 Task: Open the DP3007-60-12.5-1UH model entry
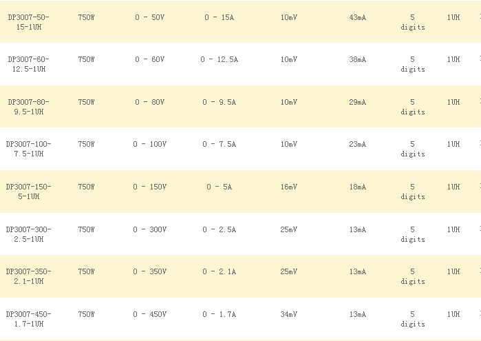[28, 64]
